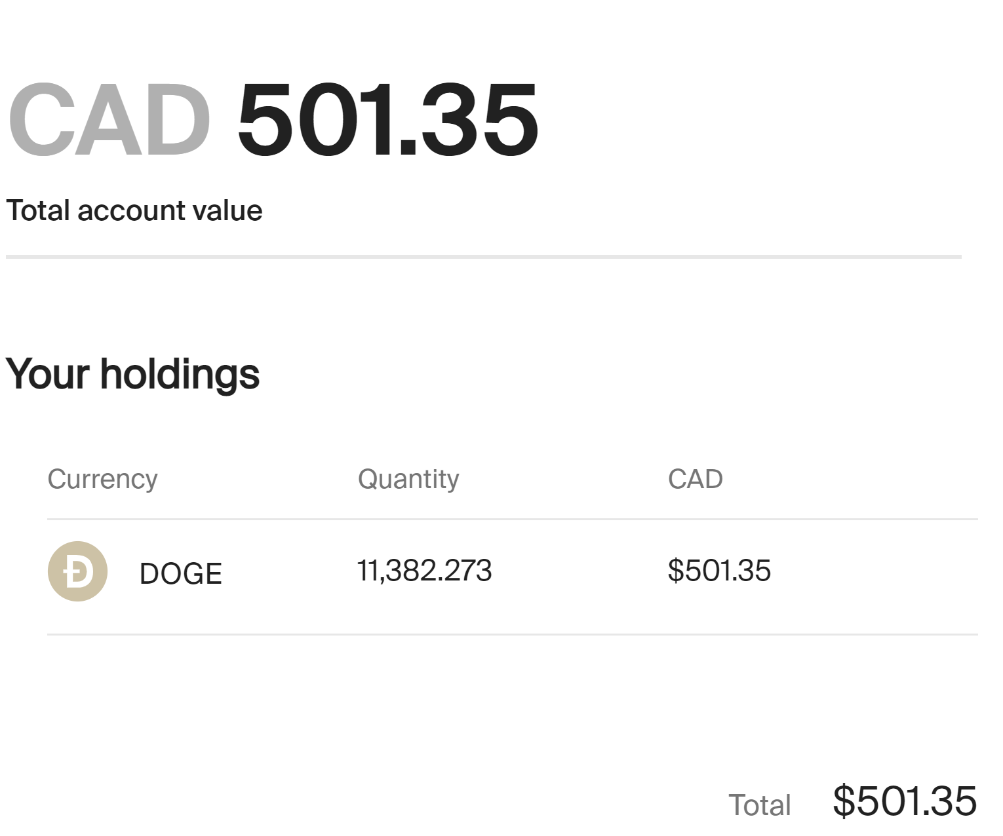Image resolution: width=1003 pixels, height=836 pixels.
Task: Click the line beneath the table headers
Action: click(x=513, y=520)
